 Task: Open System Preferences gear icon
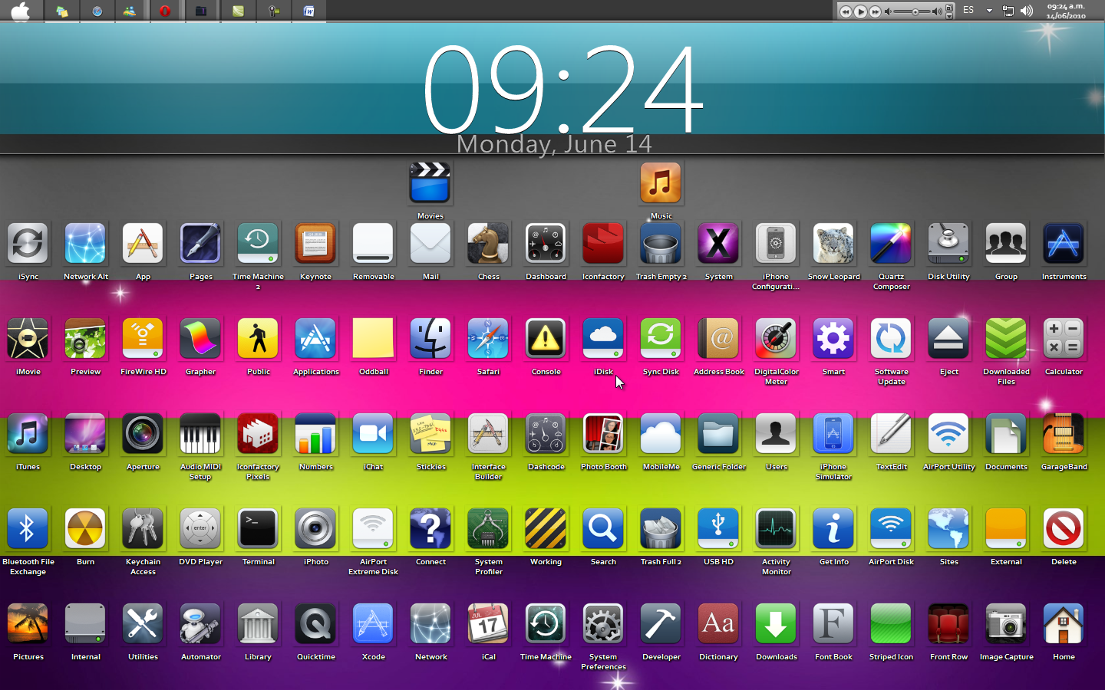[x=603, y=623]
